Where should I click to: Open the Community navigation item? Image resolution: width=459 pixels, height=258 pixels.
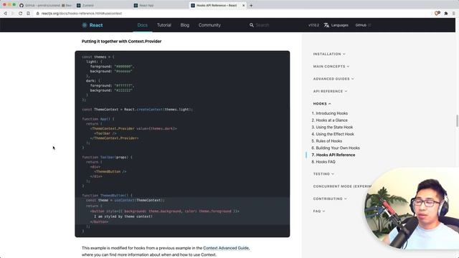tap(209, 25)
